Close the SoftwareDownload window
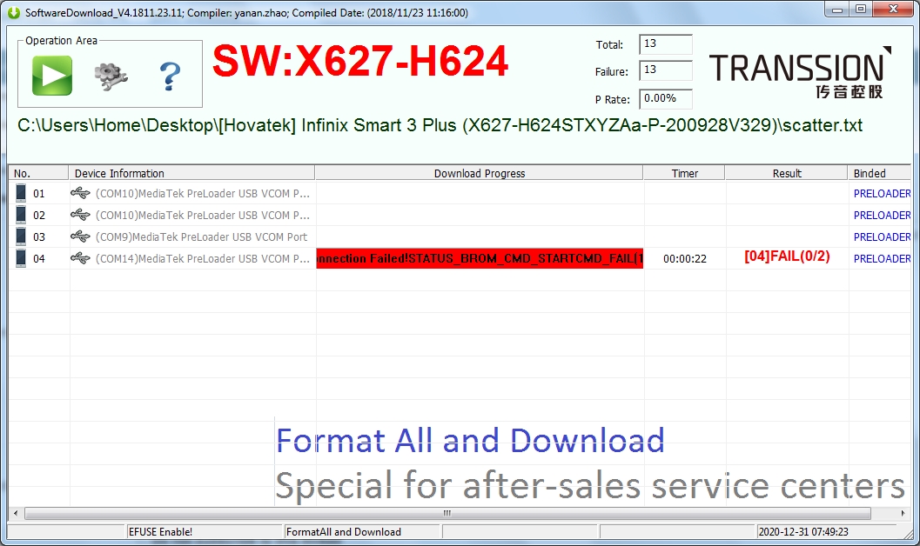 click(x=893, y=10)
